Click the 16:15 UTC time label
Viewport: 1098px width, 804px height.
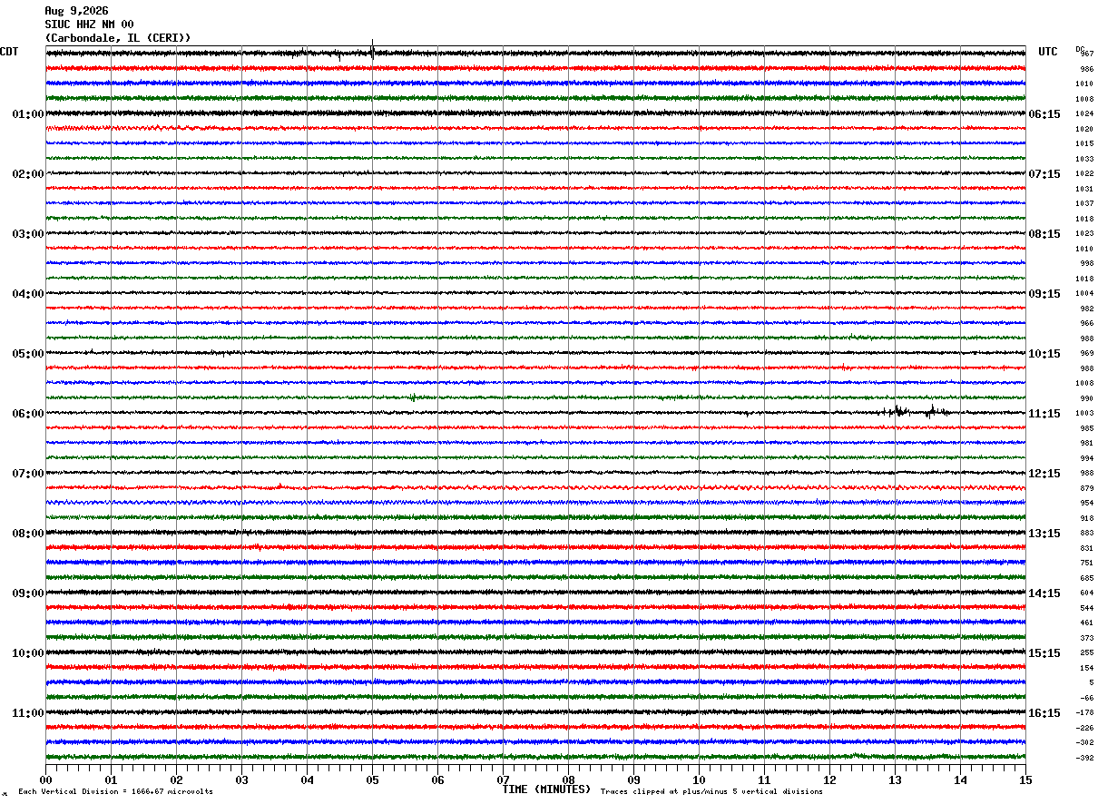click(x=1044, y=713)
